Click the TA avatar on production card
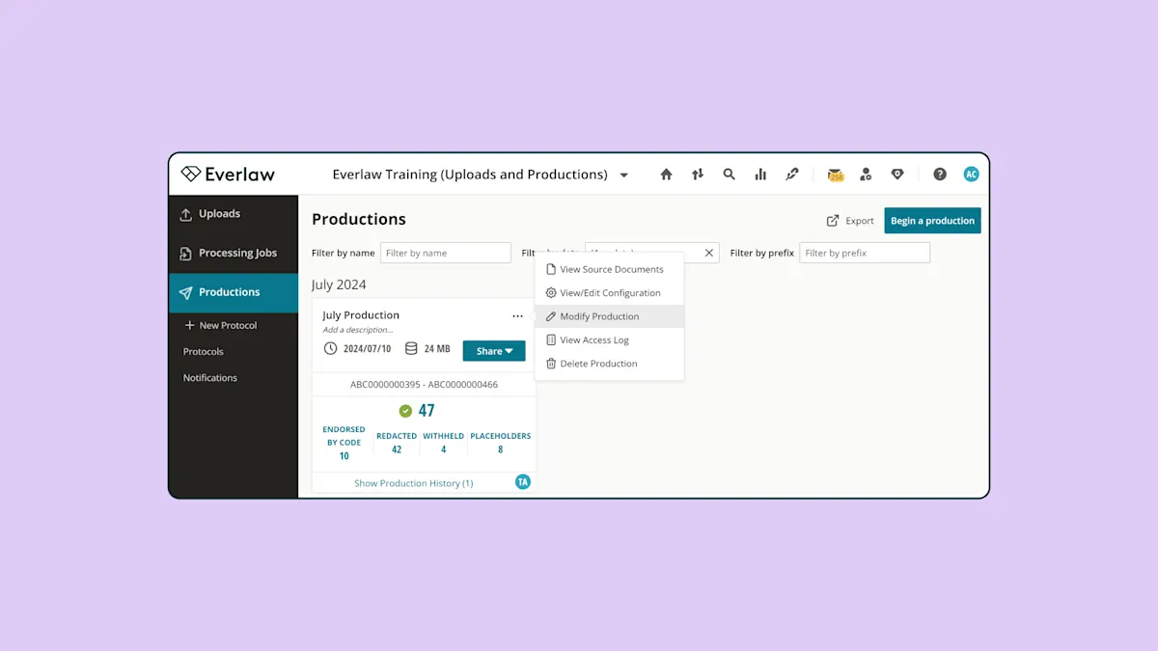This screenshot has width=1158, height=651. [x=523, y=482]
